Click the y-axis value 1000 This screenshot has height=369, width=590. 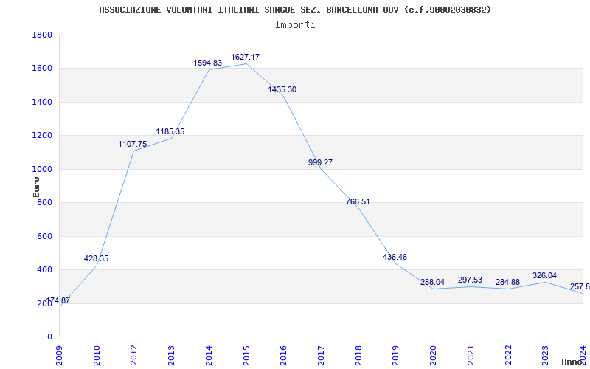tap(42, 170)
